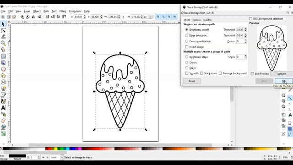Image resolution: width=293 pixels, height=165 pixels.
Task: Select Brightness cutoff radio option
Action: click(187, 29)
